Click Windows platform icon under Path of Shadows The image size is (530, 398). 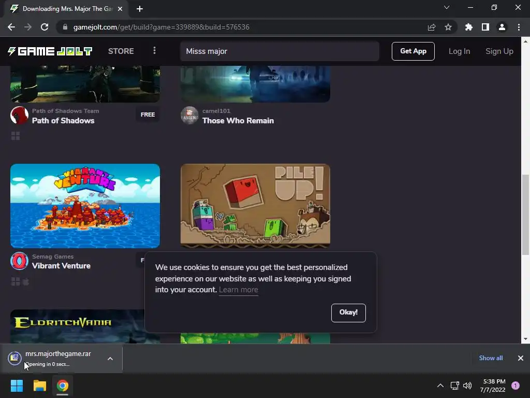pos(16,136)
